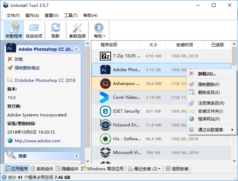Switch to the 系统组件 tab

click(42, 169)
